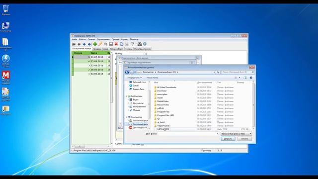Click Открыть button in file dialog

point(228,139)
